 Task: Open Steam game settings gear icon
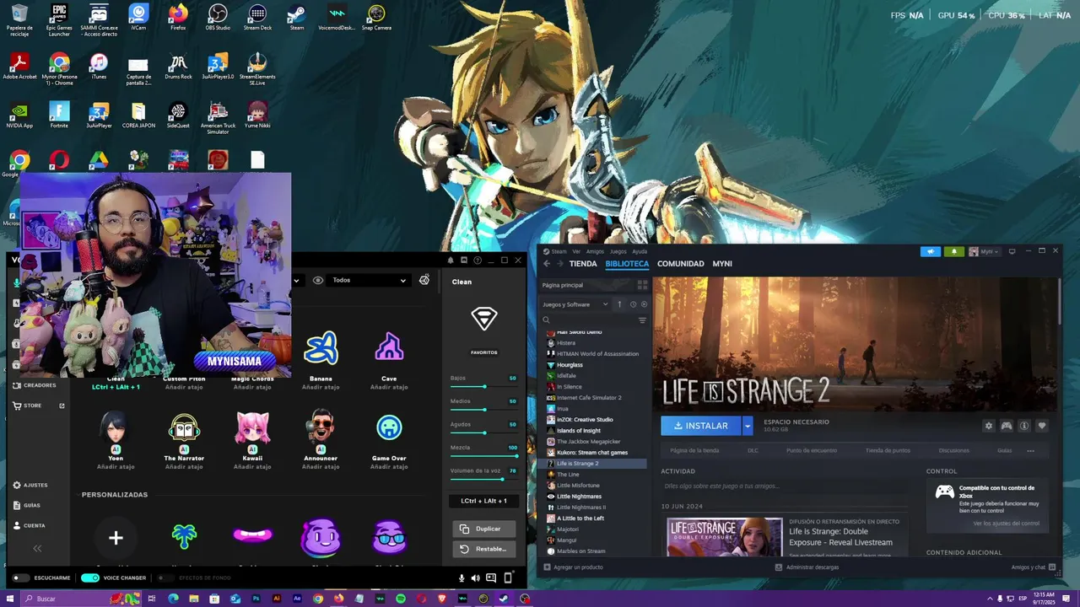(x=989, y=426)
